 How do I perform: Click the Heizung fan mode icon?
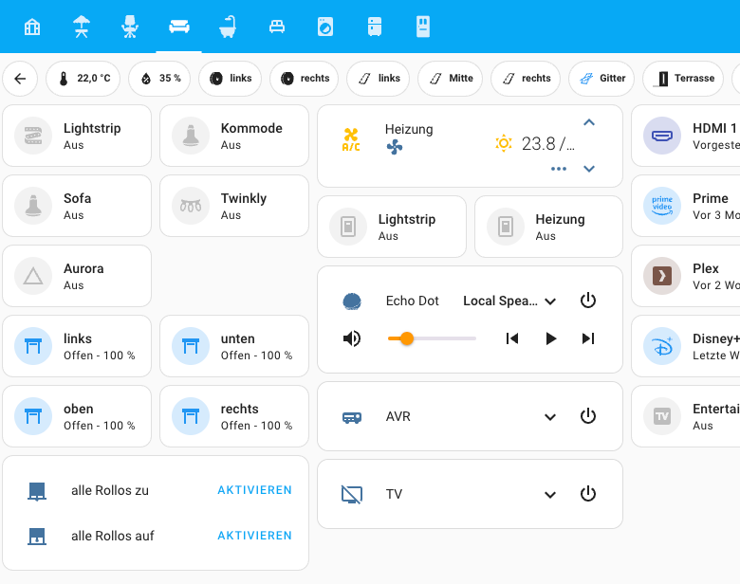[x=396, y=147]
